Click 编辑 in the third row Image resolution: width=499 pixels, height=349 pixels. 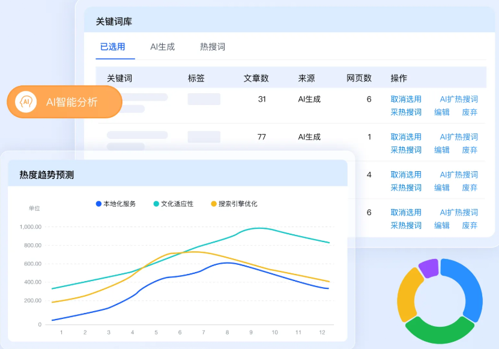pyautogui.click(x=442, y=187)
